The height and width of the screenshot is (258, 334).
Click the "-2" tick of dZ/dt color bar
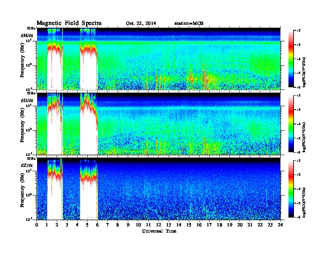tap(299, 161)
